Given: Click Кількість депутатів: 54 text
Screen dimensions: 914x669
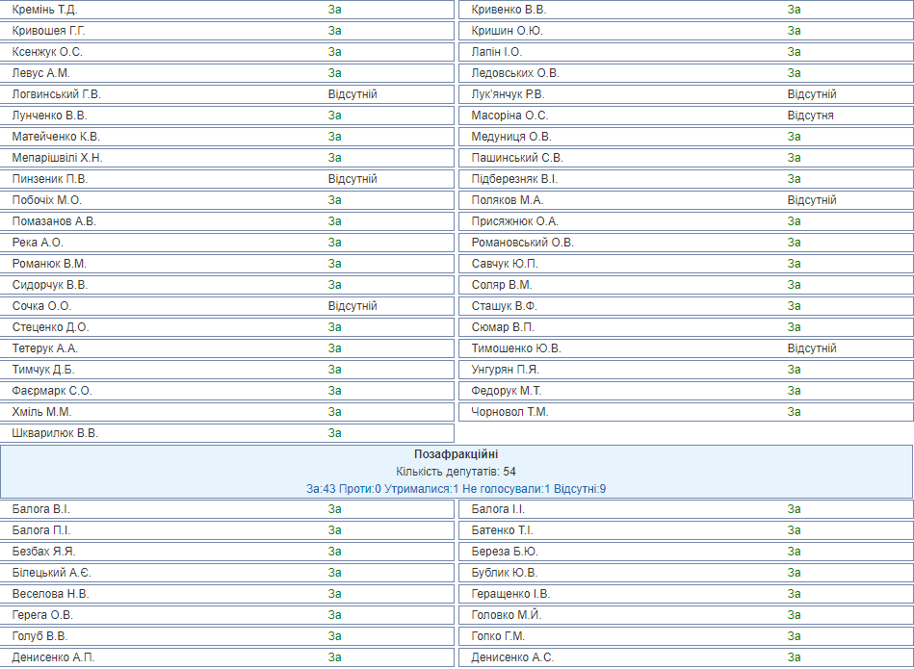Looking at the screenshot, I should [x=456, y=472].
